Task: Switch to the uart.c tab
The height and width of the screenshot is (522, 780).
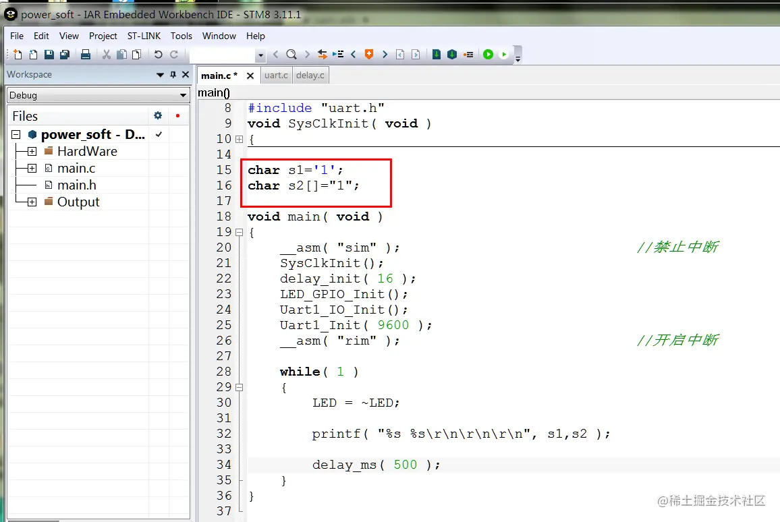Action: tap(276, 75)
